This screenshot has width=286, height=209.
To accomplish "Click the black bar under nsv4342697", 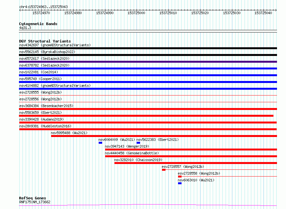I will coord(148,48).
